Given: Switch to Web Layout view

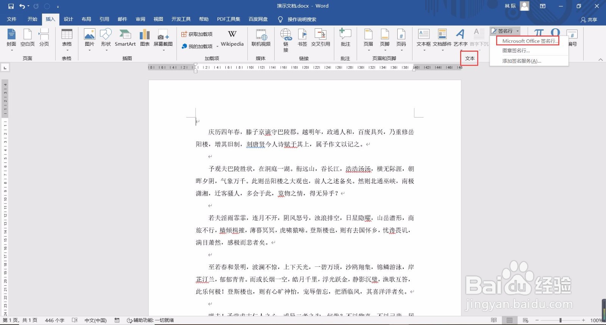Looking at the screenshot, I should [x=525, y=320].
